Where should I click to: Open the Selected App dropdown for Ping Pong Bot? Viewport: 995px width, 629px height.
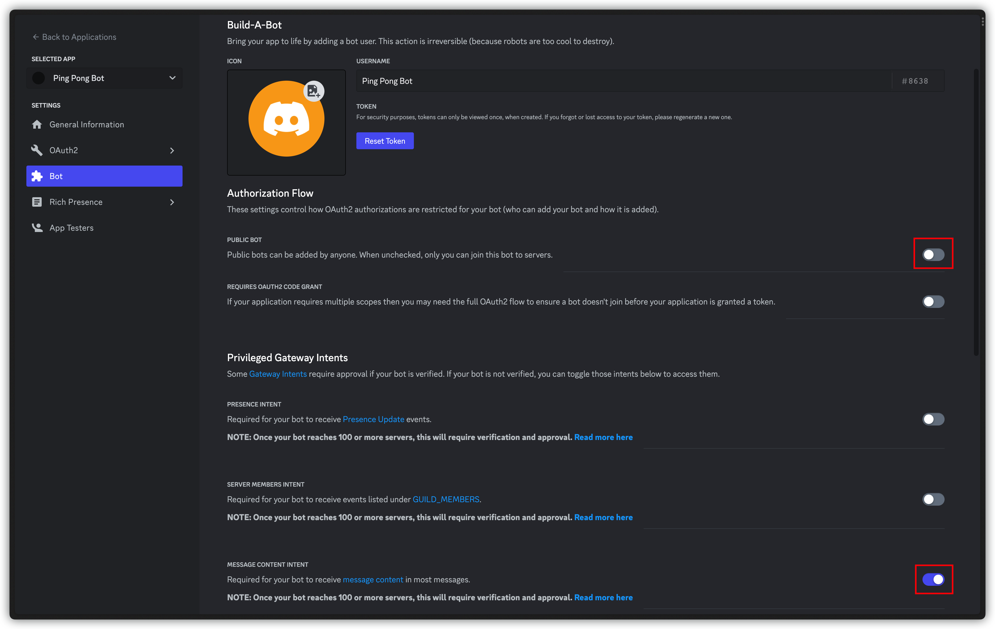coord(172,78)
